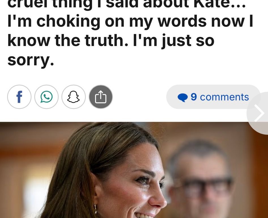Share the article on Snapchat
This screenshot has height=218, width=268.
pyautogui.click(x=74, y=97)
